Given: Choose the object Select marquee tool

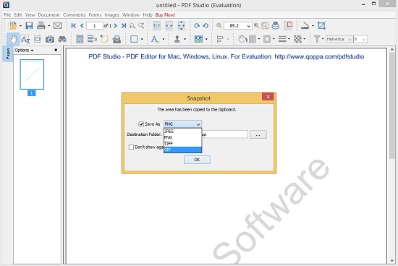Looking at the screenshot, I should coord(38,39).
